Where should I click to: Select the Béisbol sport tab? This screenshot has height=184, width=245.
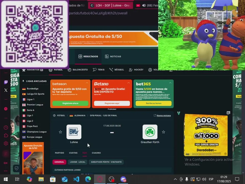[117, 70]
